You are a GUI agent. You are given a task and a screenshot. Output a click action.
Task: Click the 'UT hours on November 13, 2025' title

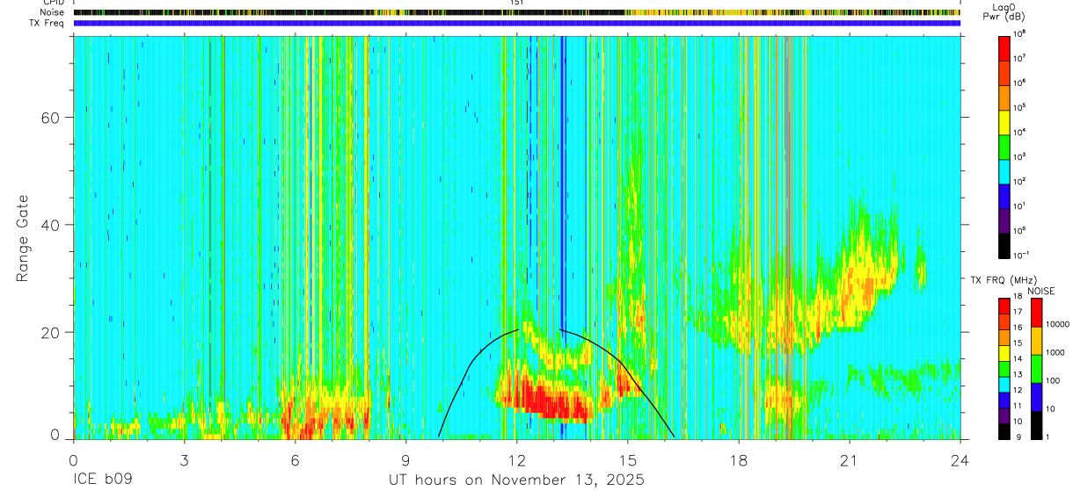point(516,480)
